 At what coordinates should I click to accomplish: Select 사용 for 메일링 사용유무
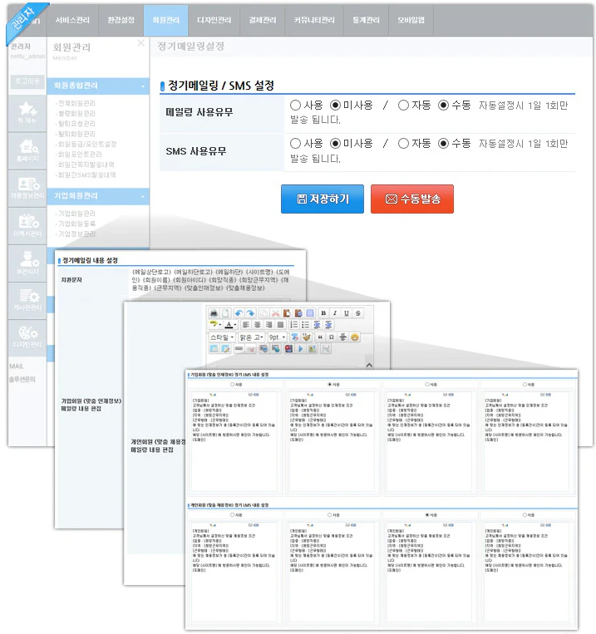[x=295, y=106]
